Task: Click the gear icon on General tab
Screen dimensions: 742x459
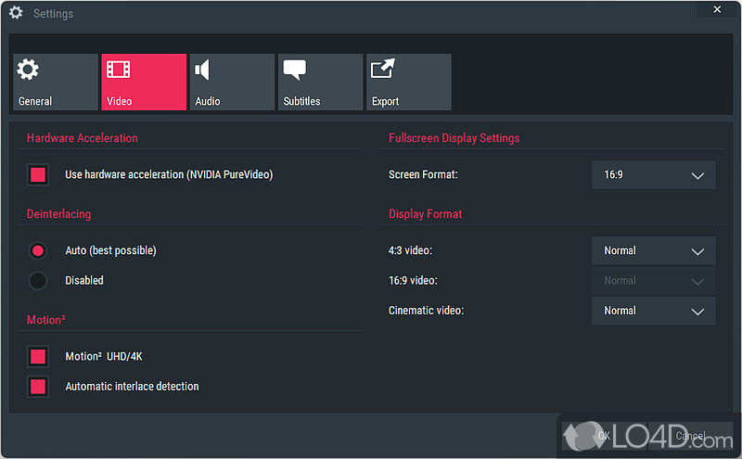Action: coord(28,70)
